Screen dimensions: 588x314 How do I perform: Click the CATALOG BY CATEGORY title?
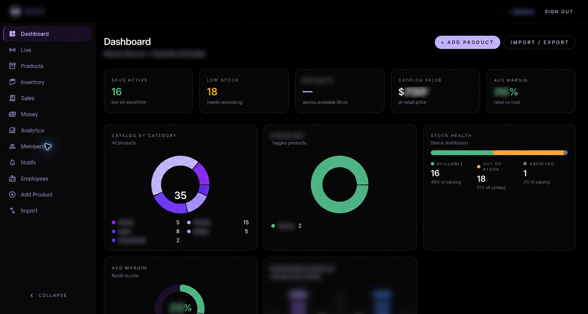pyautogui.click(x=144, y=136)
